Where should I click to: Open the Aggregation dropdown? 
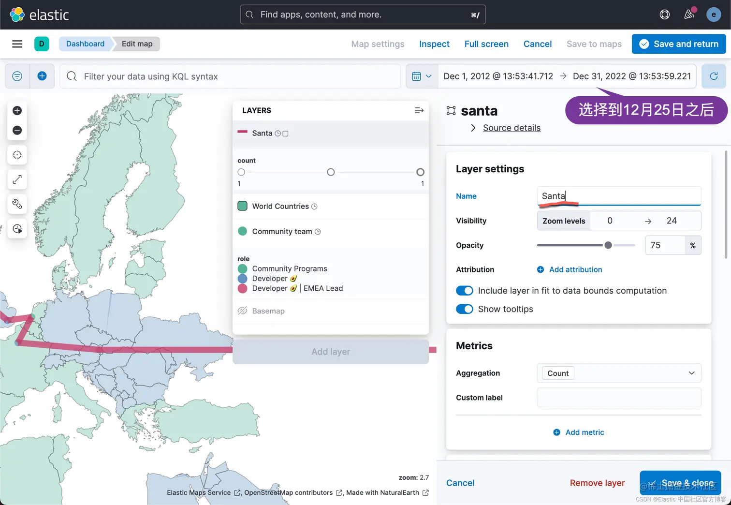point(619,373)
